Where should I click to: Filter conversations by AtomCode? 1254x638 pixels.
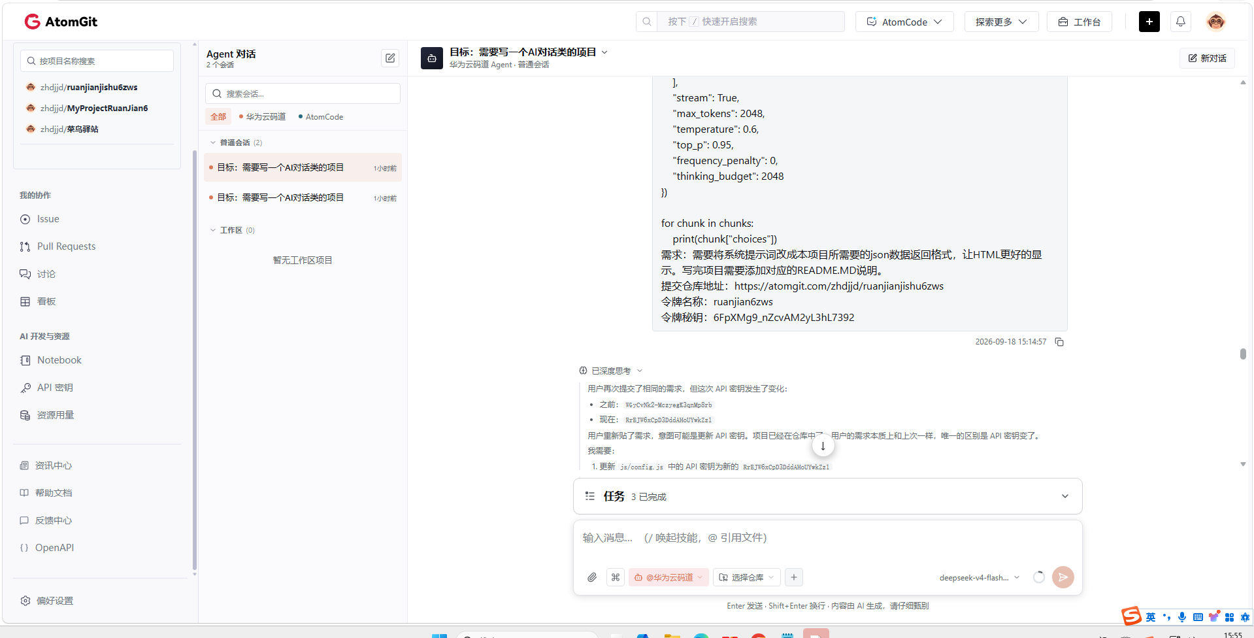[x=320, y=117]
